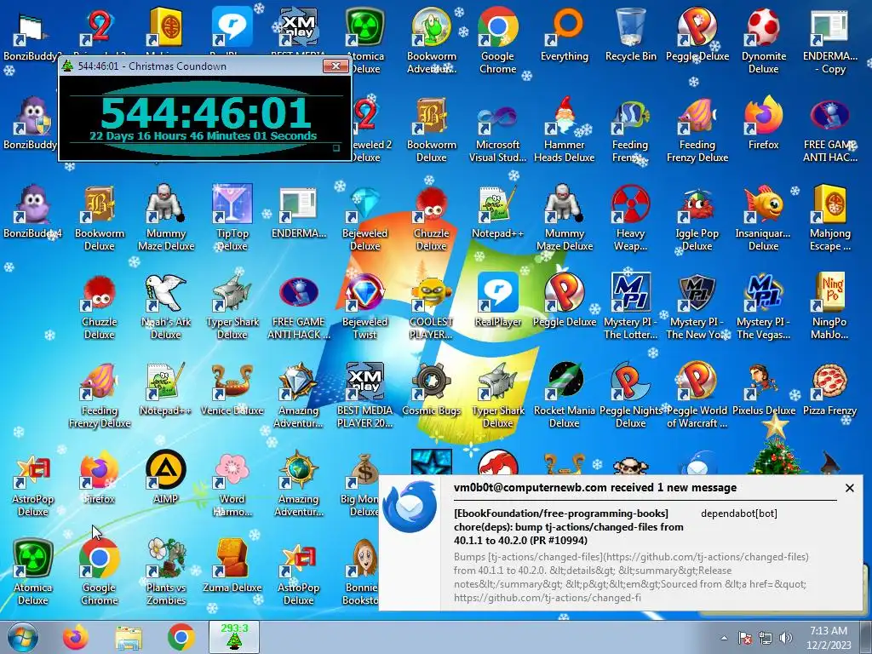Show hidden system tray icons

coord(724,638)
